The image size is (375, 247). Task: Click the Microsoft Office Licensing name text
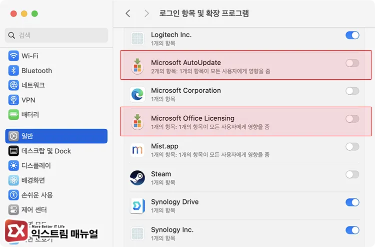(x=192, y=118)
